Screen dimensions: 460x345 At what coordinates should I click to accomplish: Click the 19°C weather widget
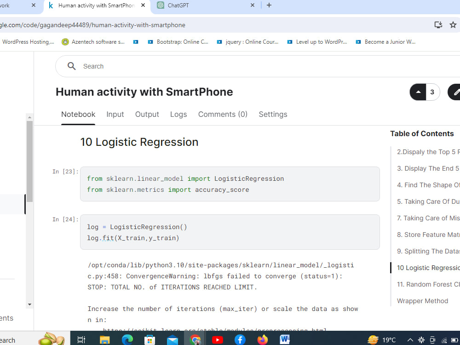pos(382,340)
